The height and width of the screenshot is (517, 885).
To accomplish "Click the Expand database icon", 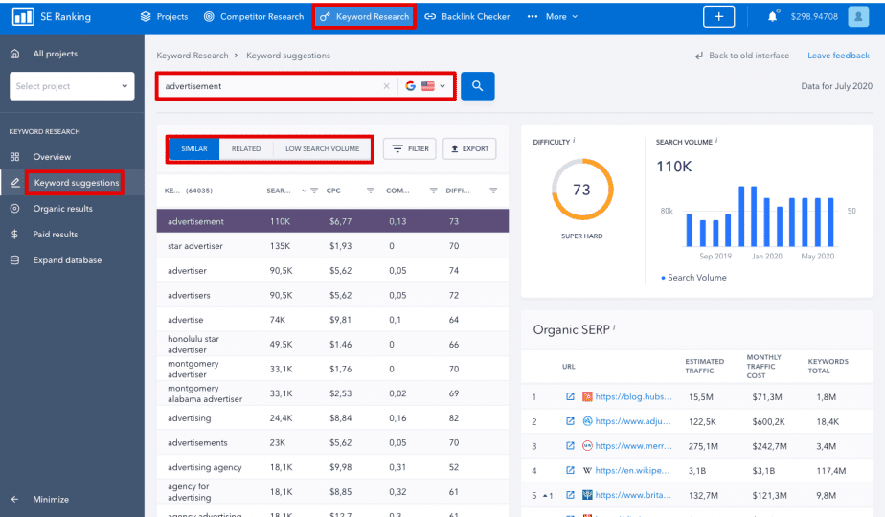I will pos(14,260).
